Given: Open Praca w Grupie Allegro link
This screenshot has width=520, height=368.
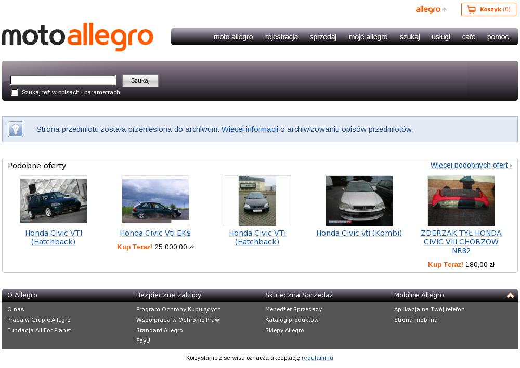Looking at the screenshot, I should point(39,320).
